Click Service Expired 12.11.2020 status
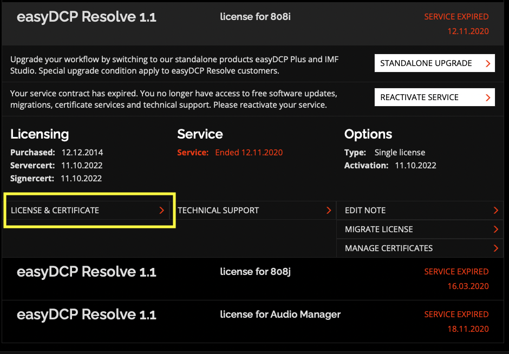509x354 pixels. click(456, 24)
